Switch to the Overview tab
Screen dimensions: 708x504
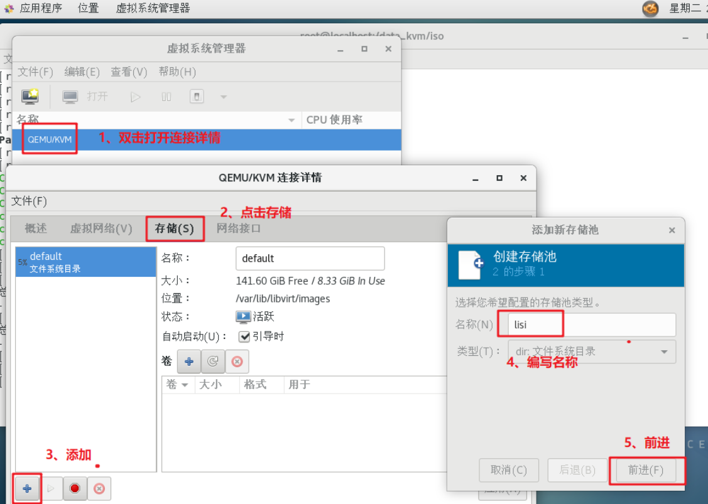tap(36, 228)
